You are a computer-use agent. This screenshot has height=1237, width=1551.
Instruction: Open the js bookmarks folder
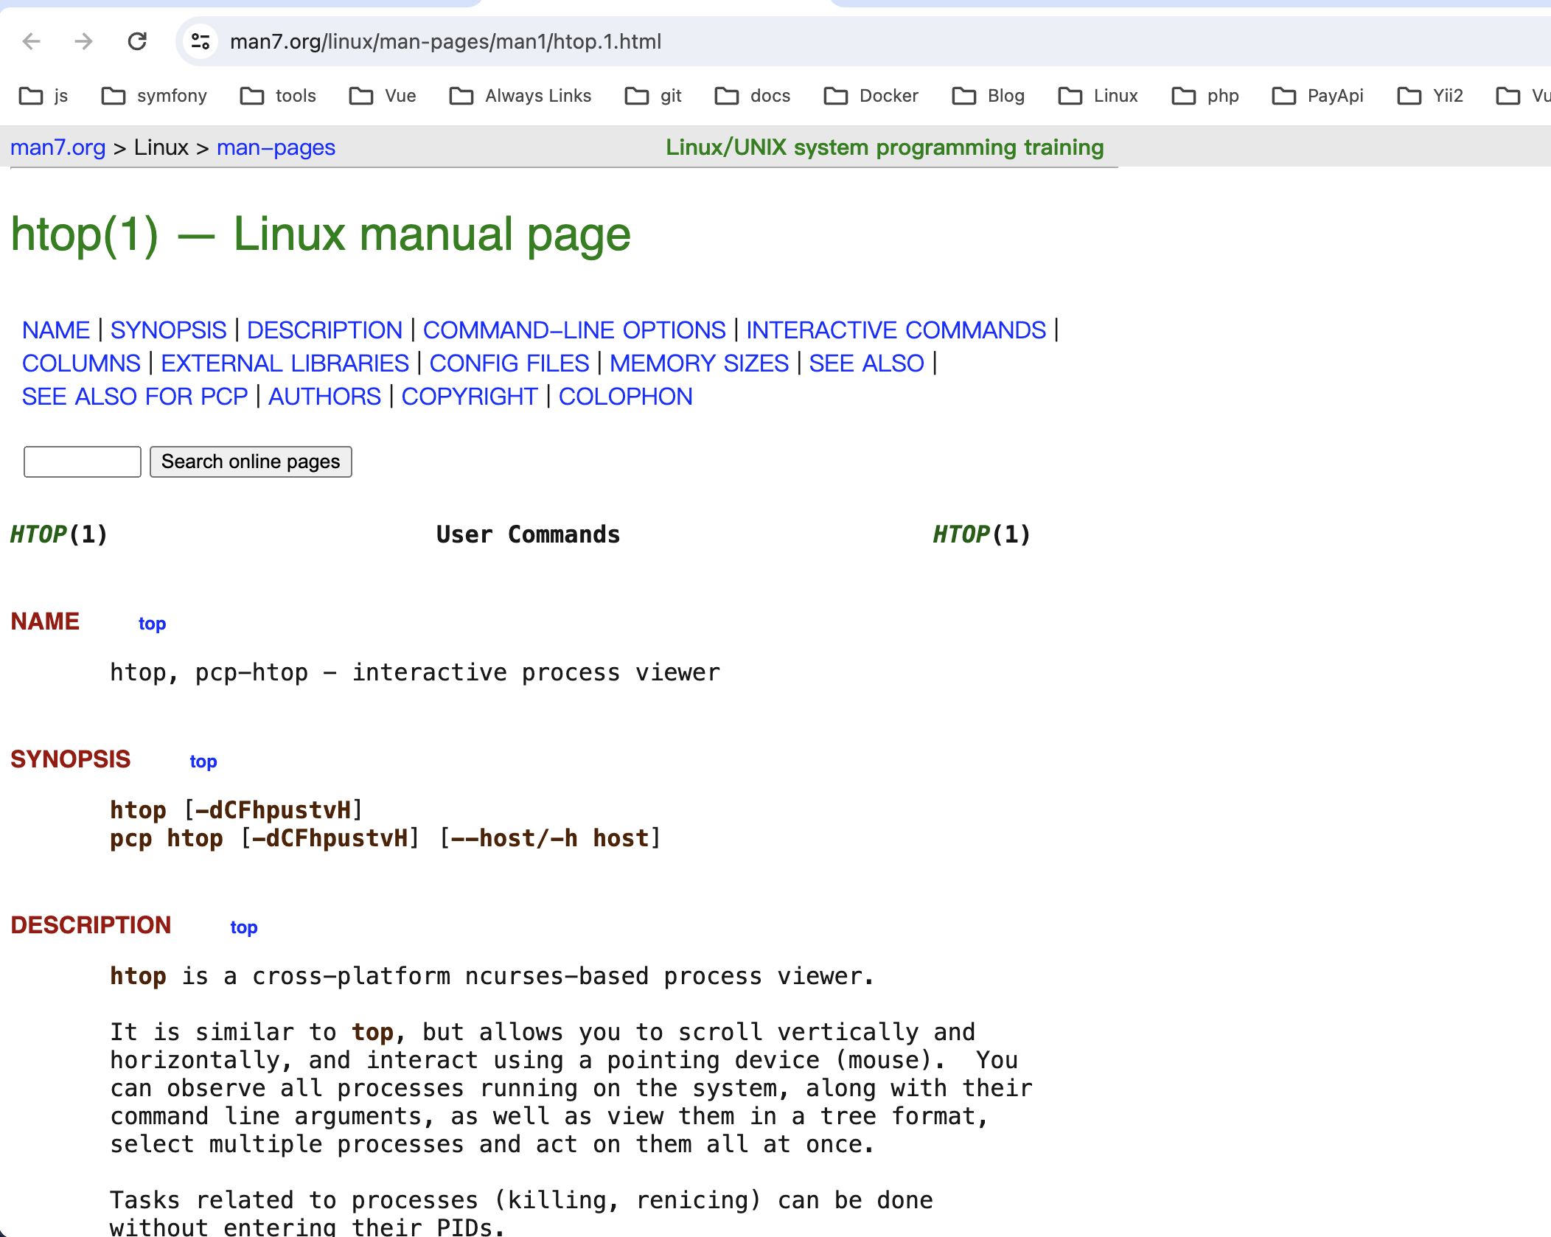[x=44, y=96]
